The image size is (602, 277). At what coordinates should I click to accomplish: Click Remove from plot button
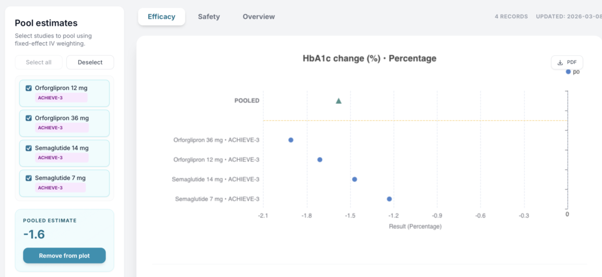point(64,256)
